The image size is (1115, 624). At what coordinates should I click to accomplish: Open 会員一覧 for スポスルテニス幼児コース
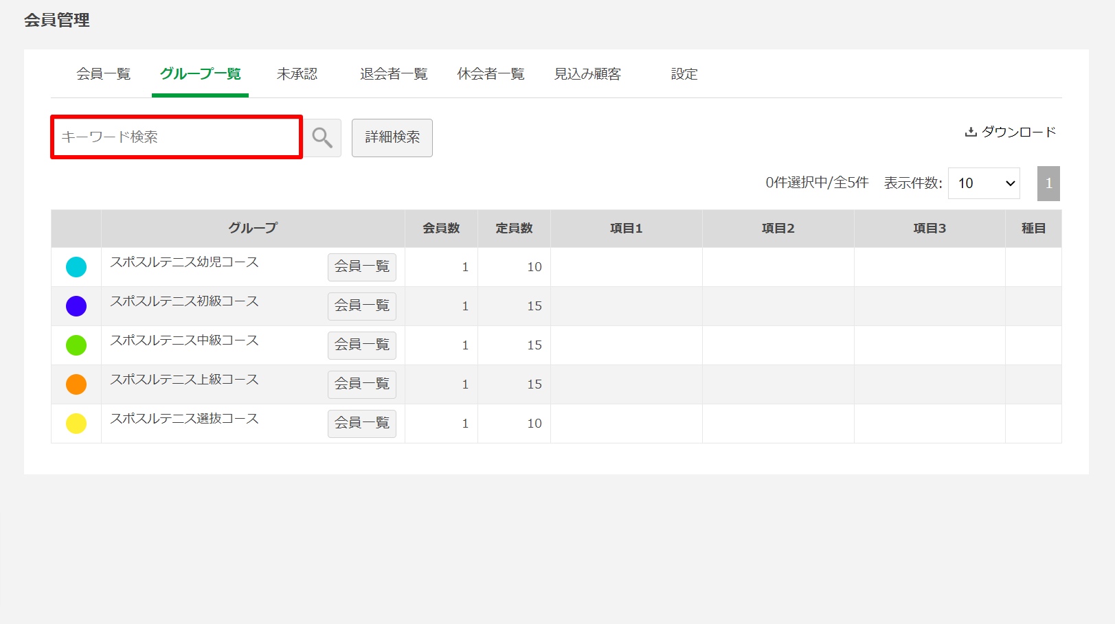tap(362, 267)
